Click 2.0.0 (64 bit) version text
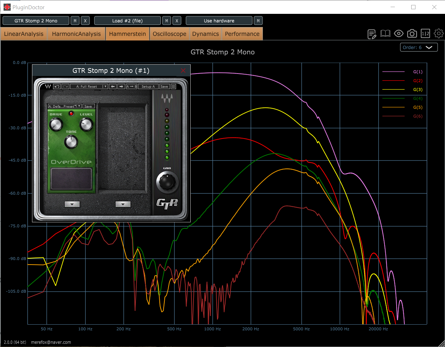The height and width of the screenshot is (347, 445). click(15, 342)
